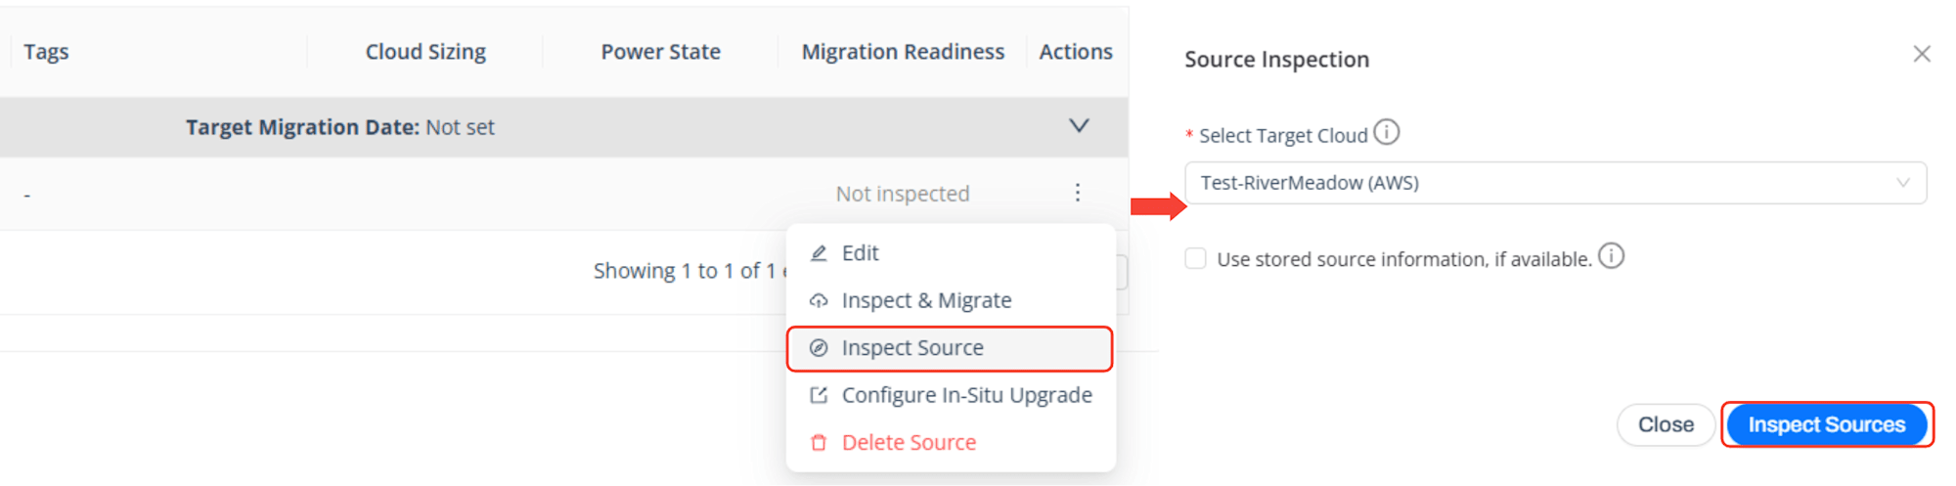Click the cloud icon for Inspect & Migrate
Screen dimensions: 1956x486
click(819, 300)
